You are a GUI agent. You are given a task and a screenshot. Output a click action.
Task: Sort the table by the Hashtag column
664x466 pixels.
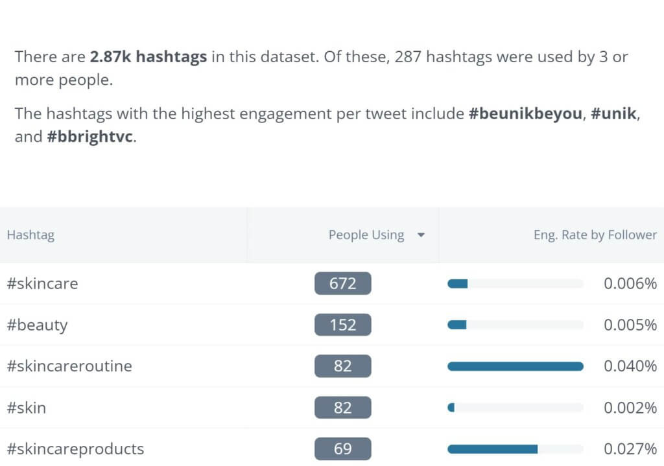click(x=30, y=235)
